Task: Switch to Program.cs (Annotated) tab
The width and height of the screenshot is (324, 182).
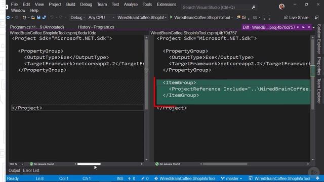Action: click(37, 27)
